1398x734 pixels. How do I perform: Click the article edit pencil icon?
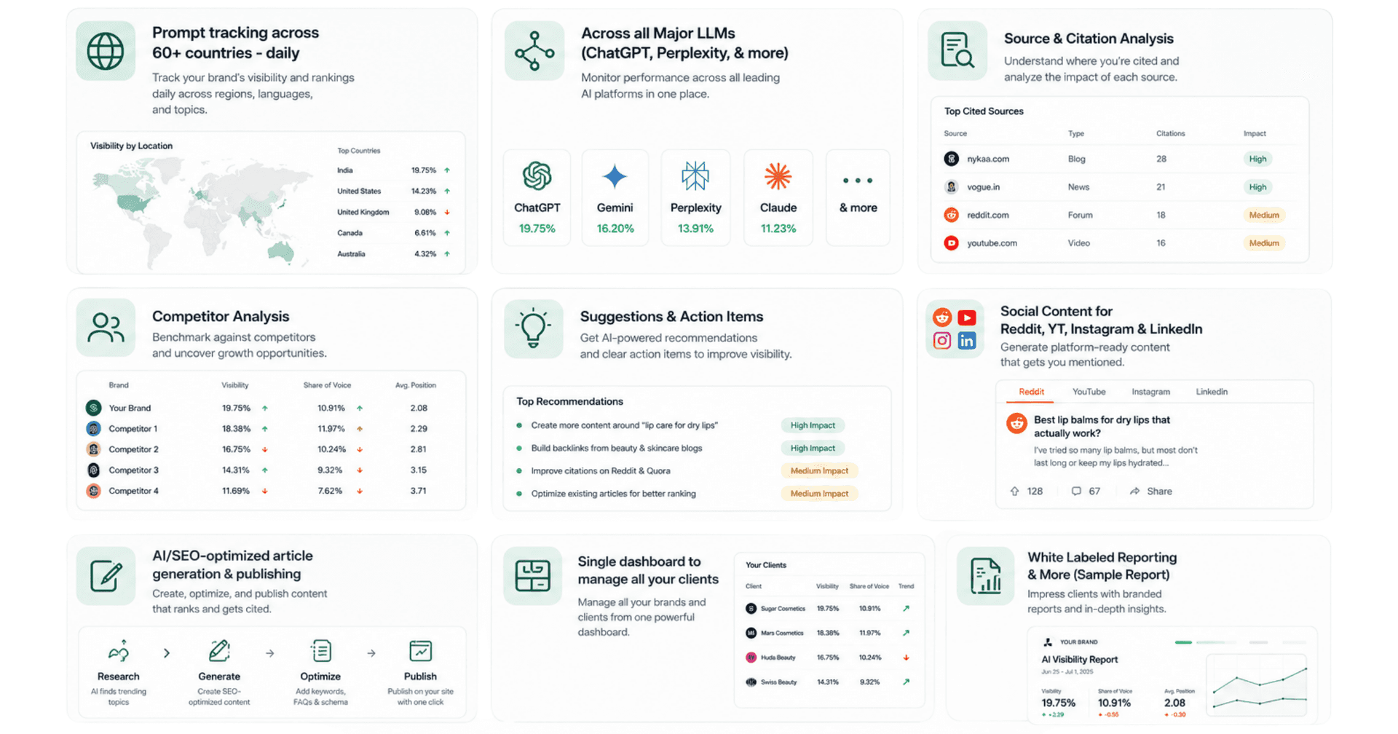(x=106, y=576)
